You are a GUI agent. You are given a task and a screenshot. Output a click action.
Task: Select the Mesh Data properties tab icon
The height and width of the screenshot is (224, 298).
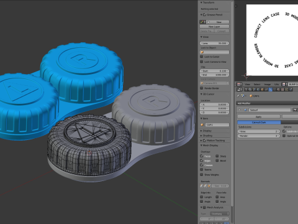coord(274,90)
